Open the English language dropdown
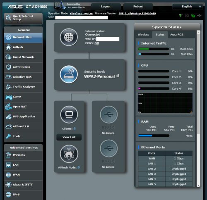This screenshot has height=200, width=207. click(188, 7)
